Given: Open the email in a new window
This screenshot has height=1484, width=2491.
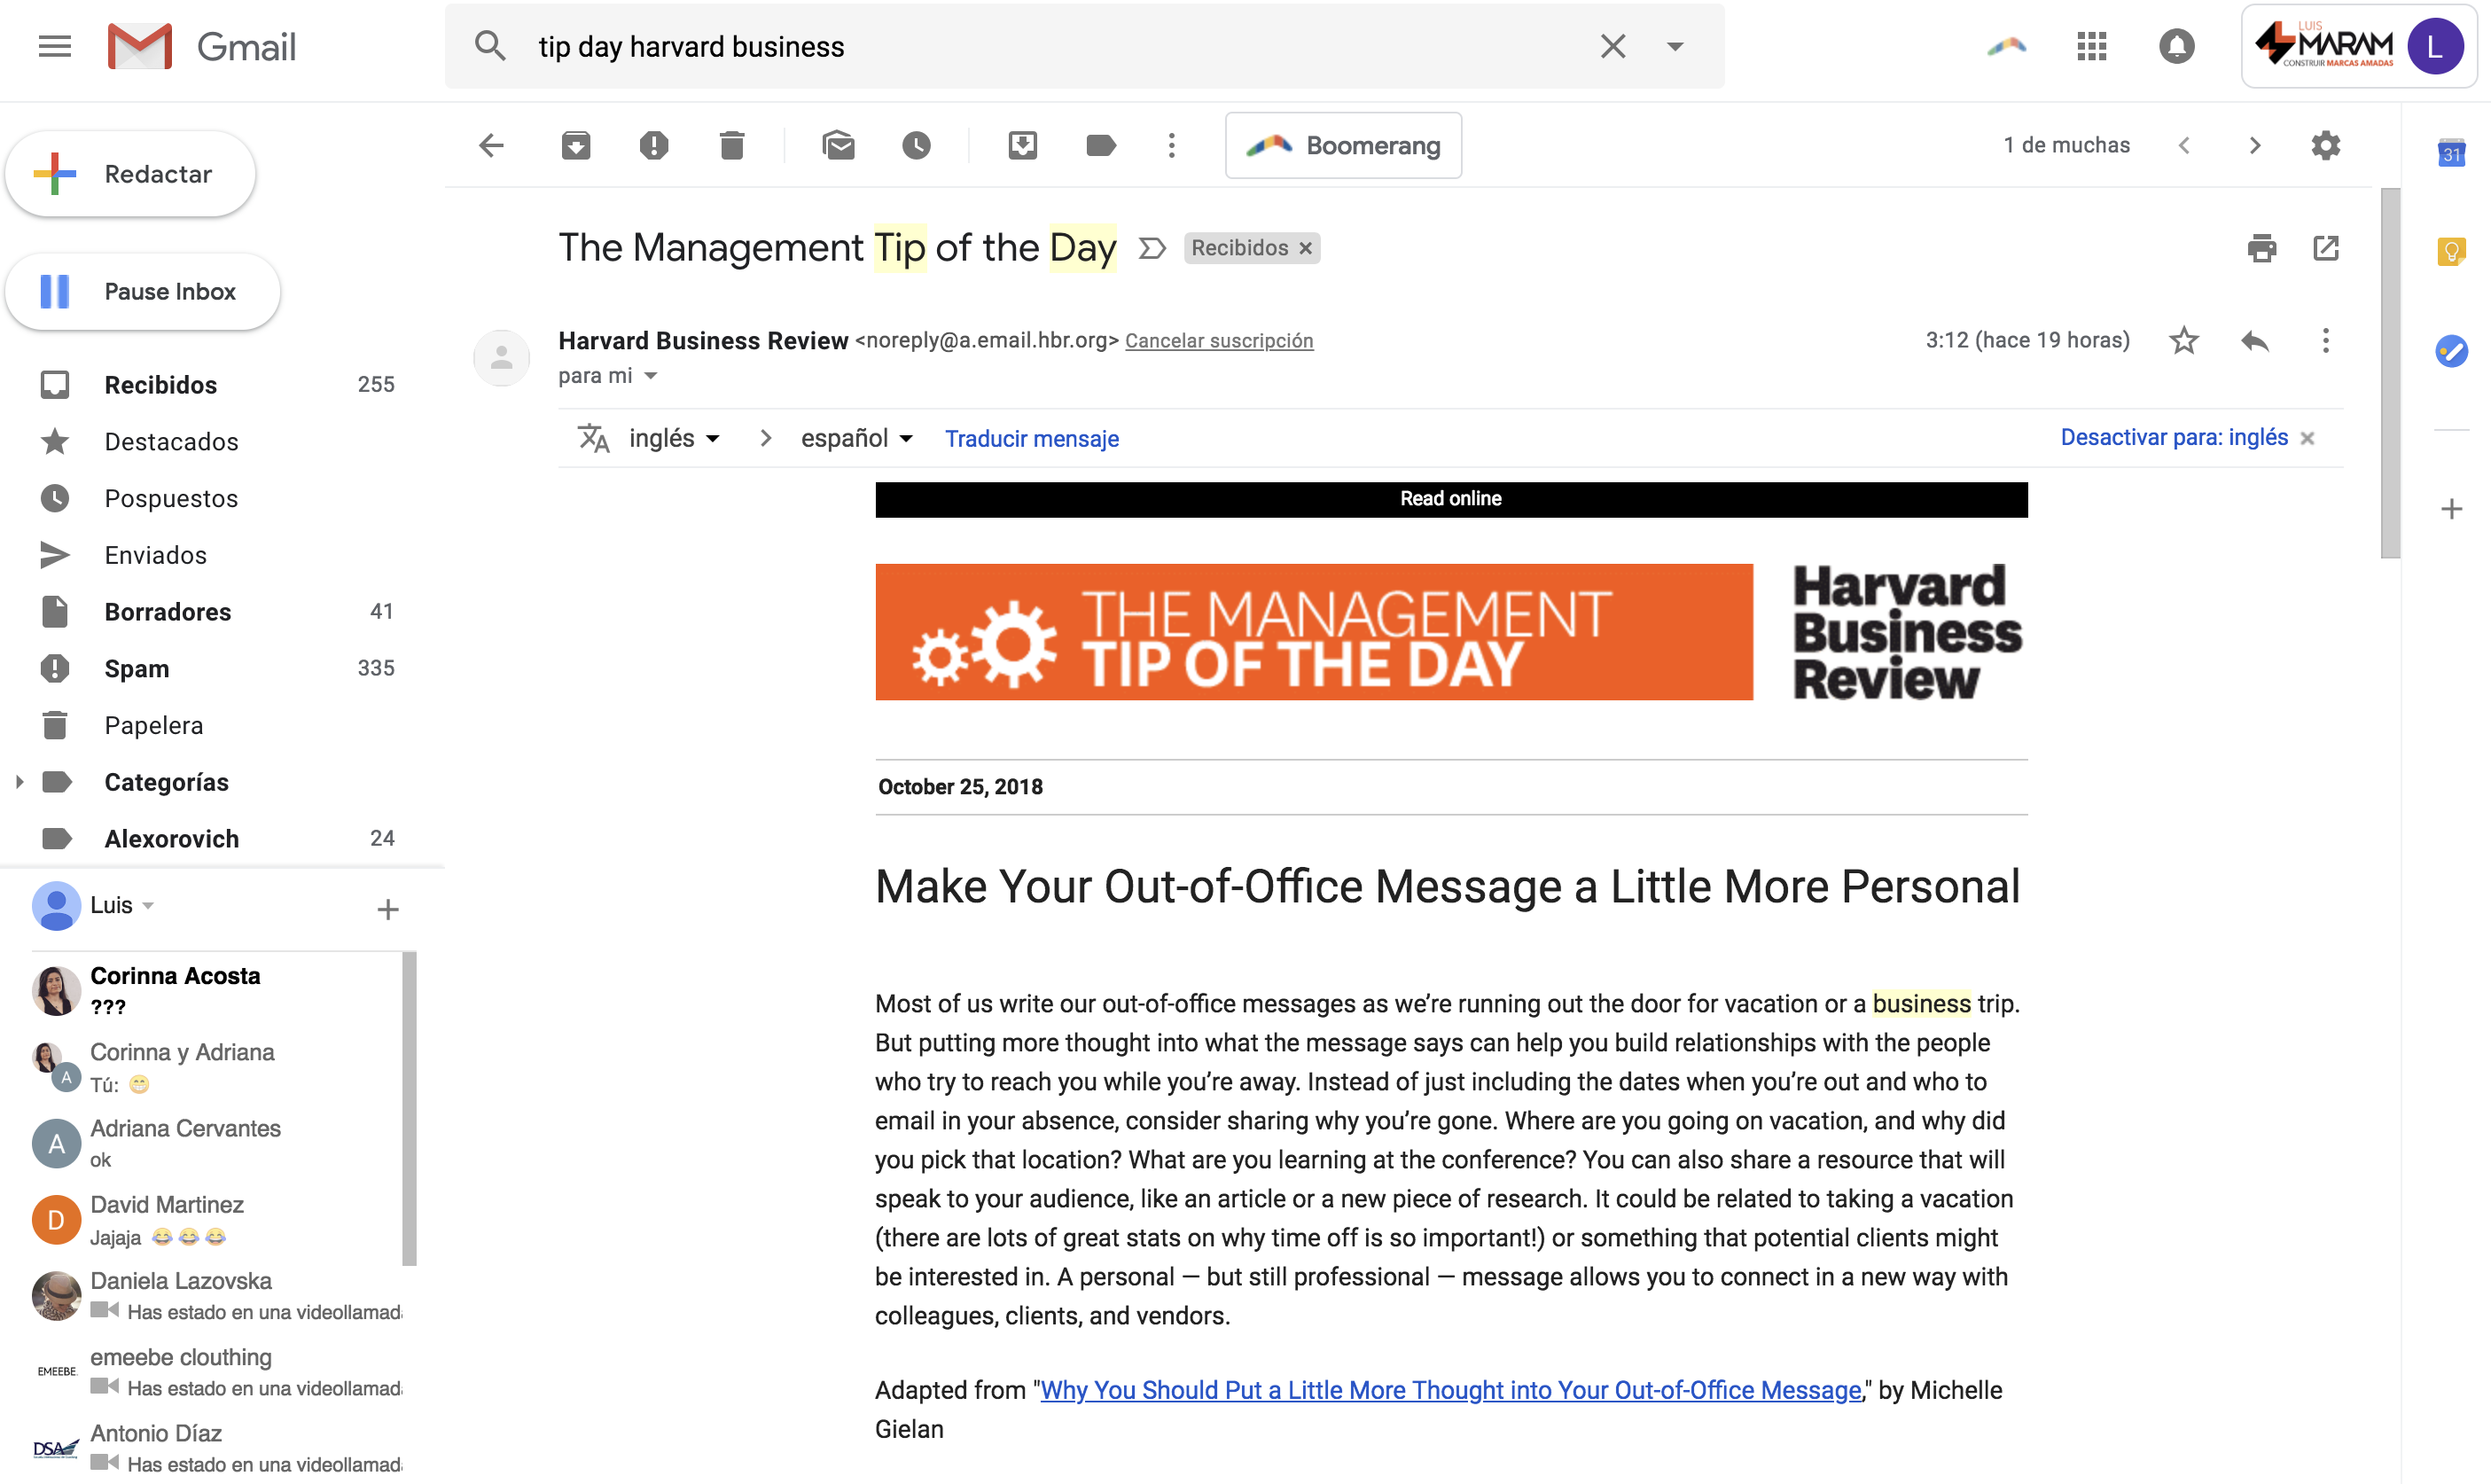Looking at the screenshot, I should (2327, 248).
